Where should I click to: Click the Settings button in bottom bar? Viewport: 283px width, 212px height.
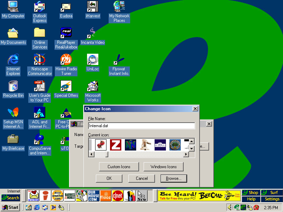tap(272, 199)
